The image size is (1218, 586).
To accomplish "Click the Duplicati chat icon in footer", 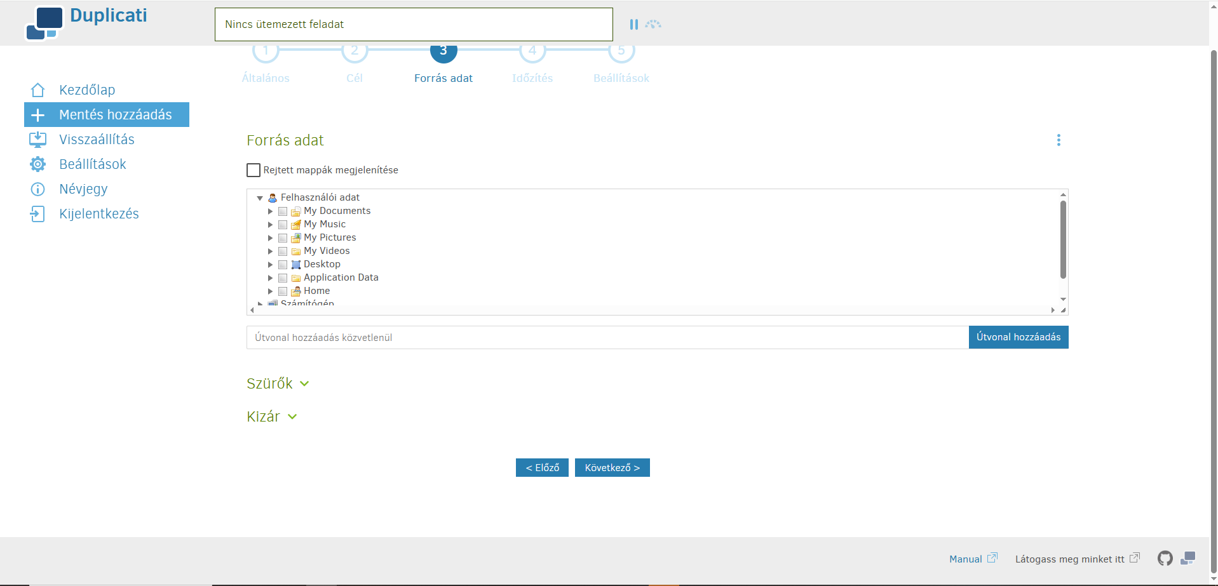I will point(1188,559).
